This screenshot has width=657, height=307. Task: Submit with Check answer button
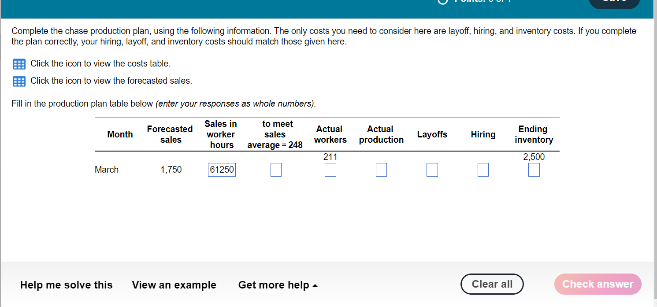pyautogui.click(x=598, y=284)
